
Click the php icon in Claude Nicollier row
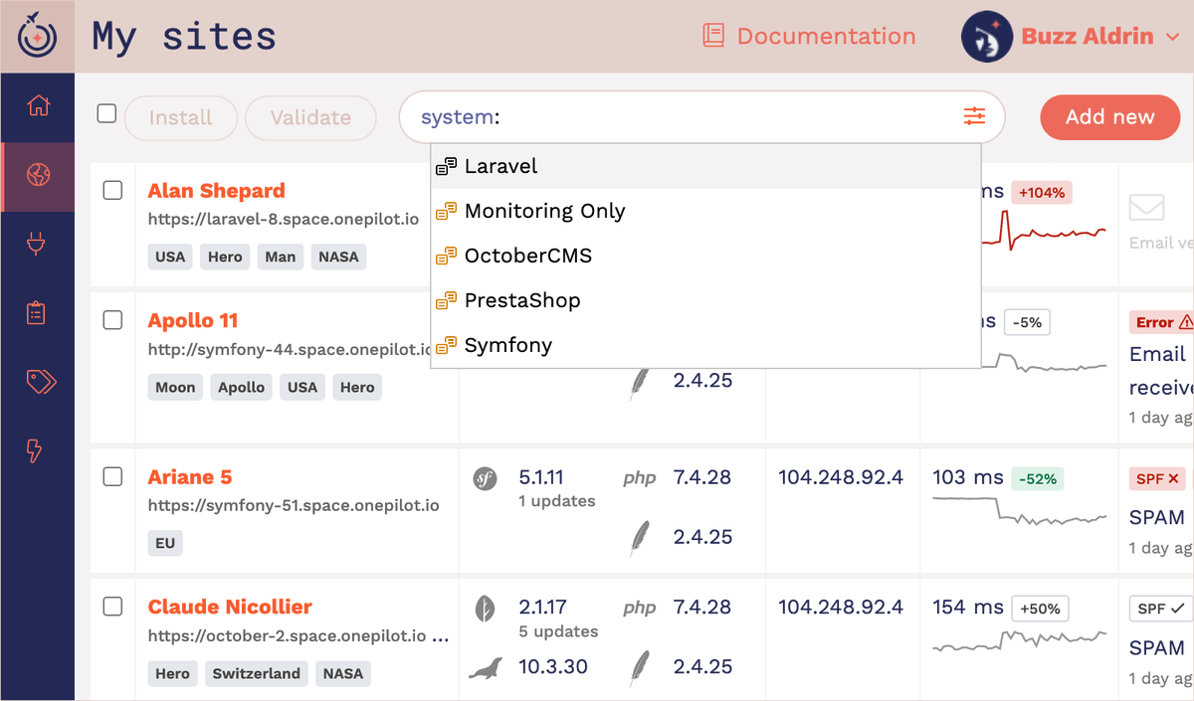coord(640,608)
